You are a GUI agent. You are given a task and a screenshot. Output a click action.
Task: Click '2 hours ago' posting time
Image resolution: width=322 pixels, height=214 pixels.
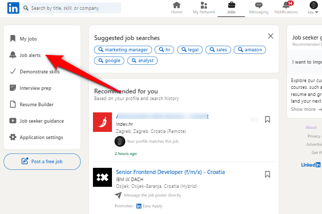pyautogui.click(x=126, y=153)
